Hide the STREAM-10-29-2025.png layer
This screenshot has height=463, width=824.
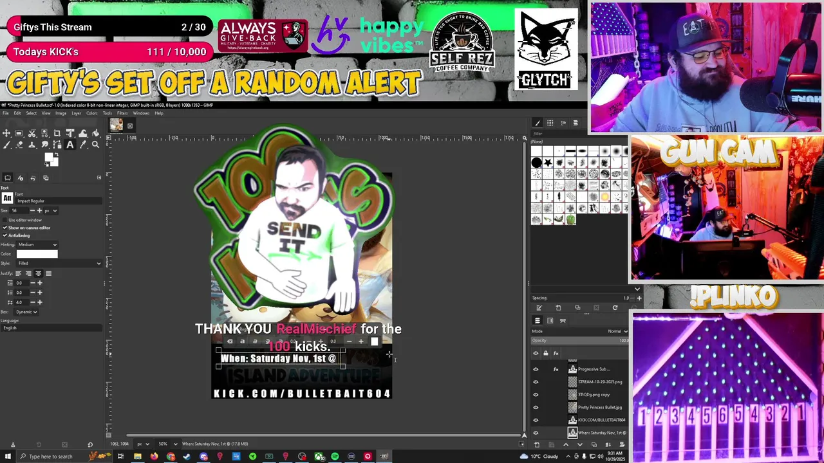pos(536,382)
